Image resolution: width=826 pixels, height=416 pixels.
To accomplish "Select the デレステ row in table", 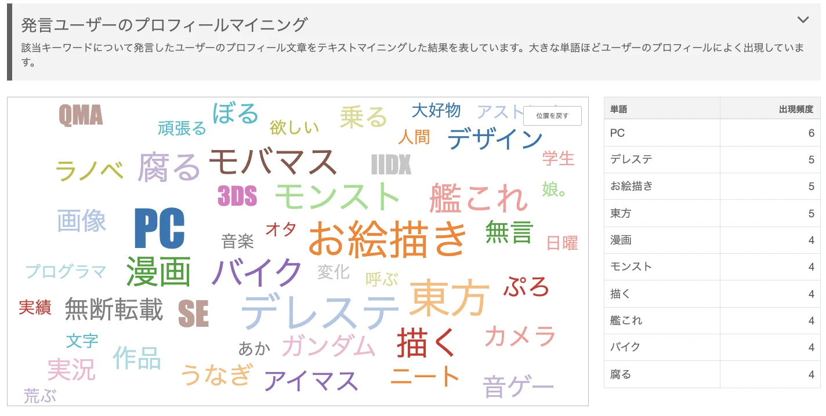I will [x=712, y=159].
